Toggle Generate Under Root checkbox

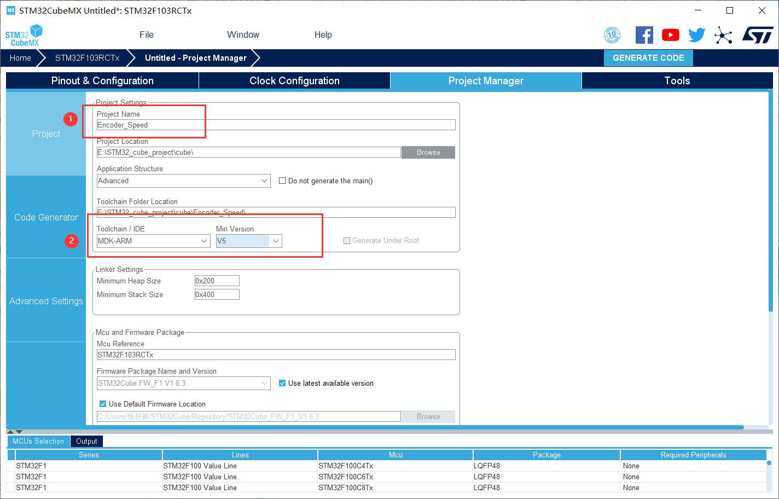click(x=346, y=241)
